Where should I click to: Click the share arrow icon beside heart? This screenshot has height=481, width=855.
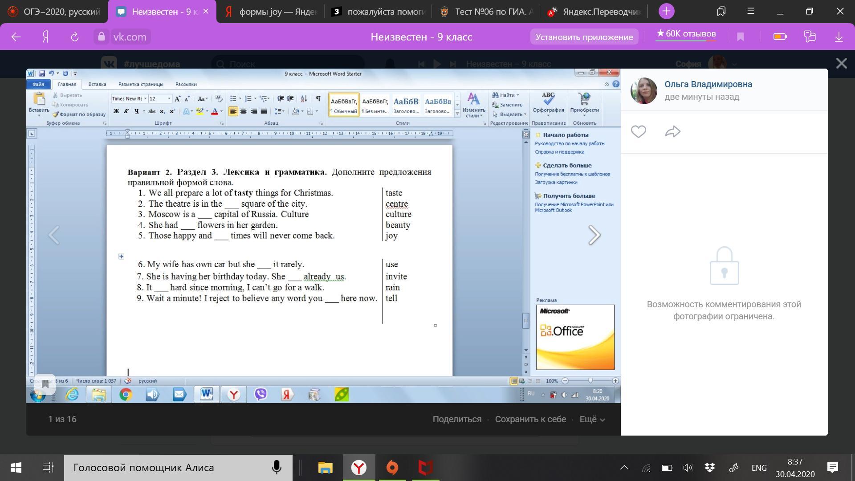coord(672,132)
